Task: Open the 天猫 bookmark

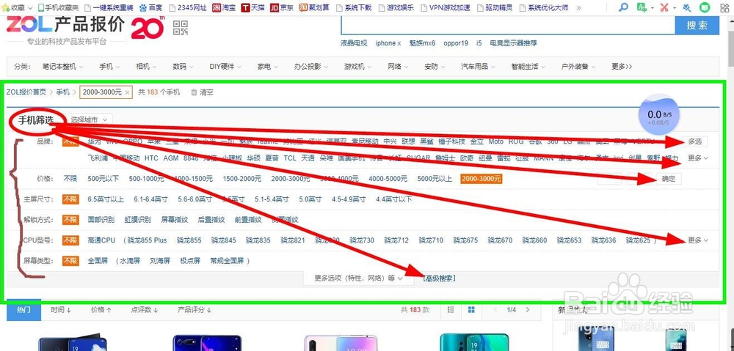Action: tap(253, 7)
